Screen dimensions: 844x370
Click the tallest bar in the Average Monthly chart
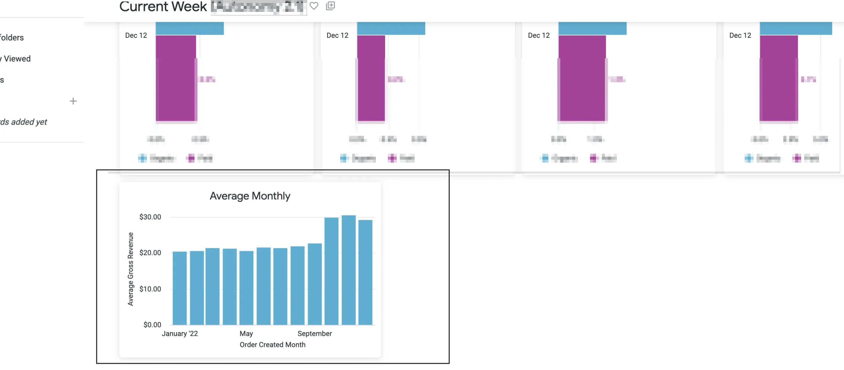pyautogui.click(x=349, y=270)
